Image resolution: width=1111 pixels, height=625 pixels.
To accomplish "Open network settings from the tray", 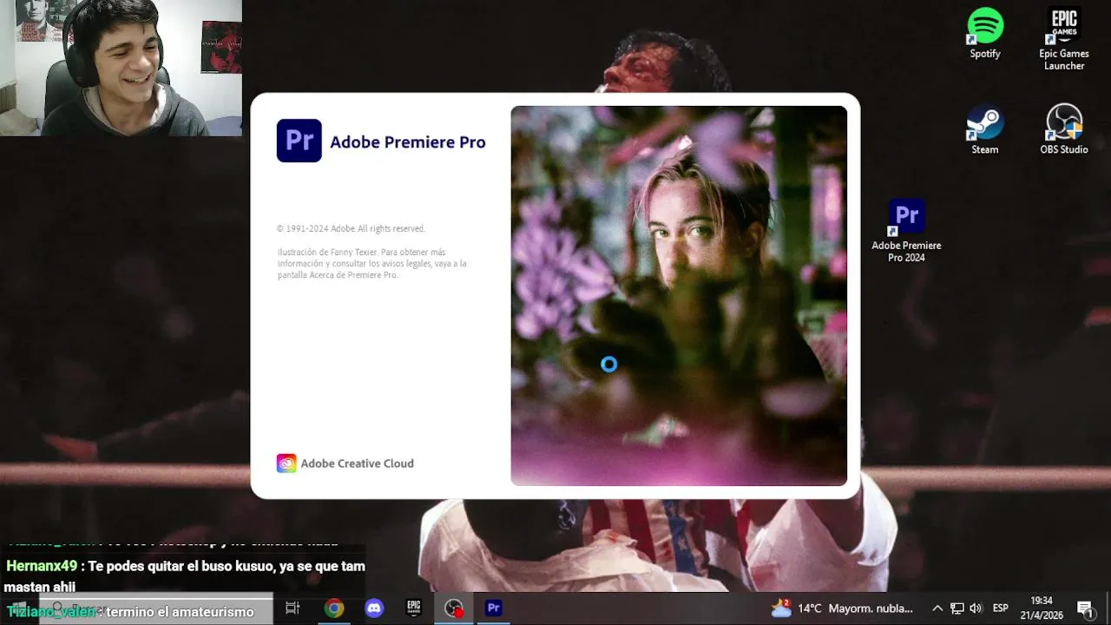I will coord(957,609).
